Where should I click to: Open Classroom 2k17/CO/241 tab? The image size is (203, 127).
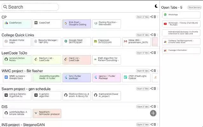tap(107, 42)
